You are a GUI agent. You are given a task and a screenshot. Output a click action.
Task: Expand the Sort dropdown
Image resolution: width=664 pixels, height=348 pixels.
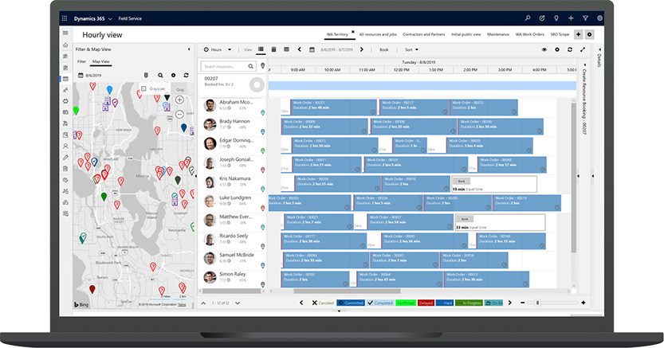412,49
